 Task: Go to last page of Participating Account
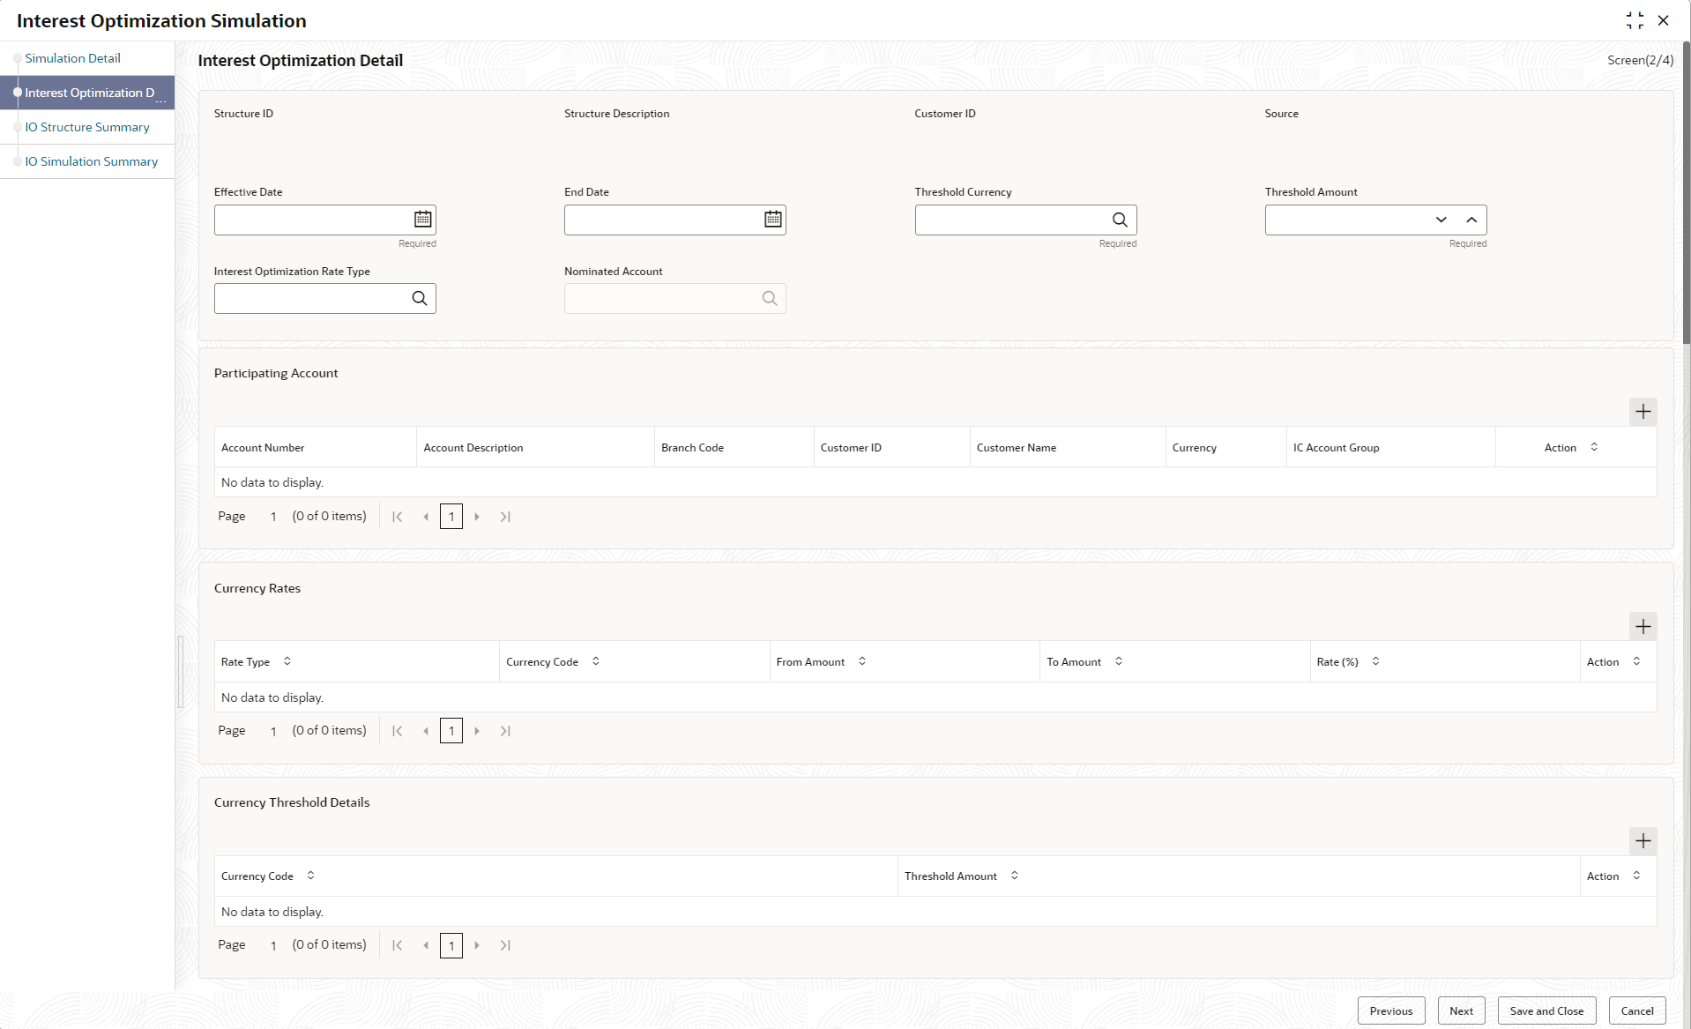pos(505,517)
